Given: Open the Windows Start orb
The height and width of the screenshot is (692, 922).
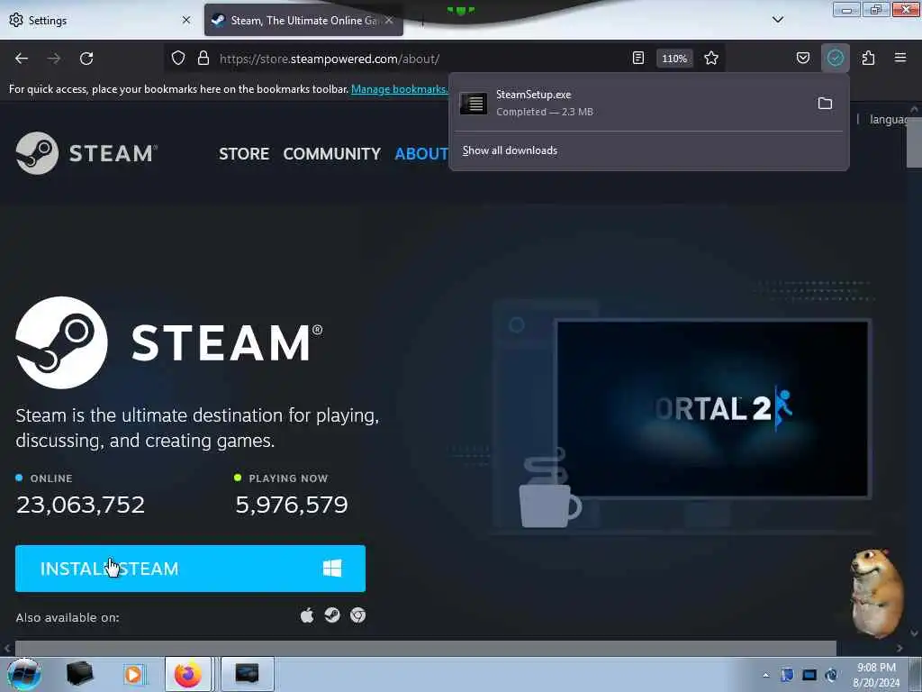Looking at the screenshot, I should (24, 674).
